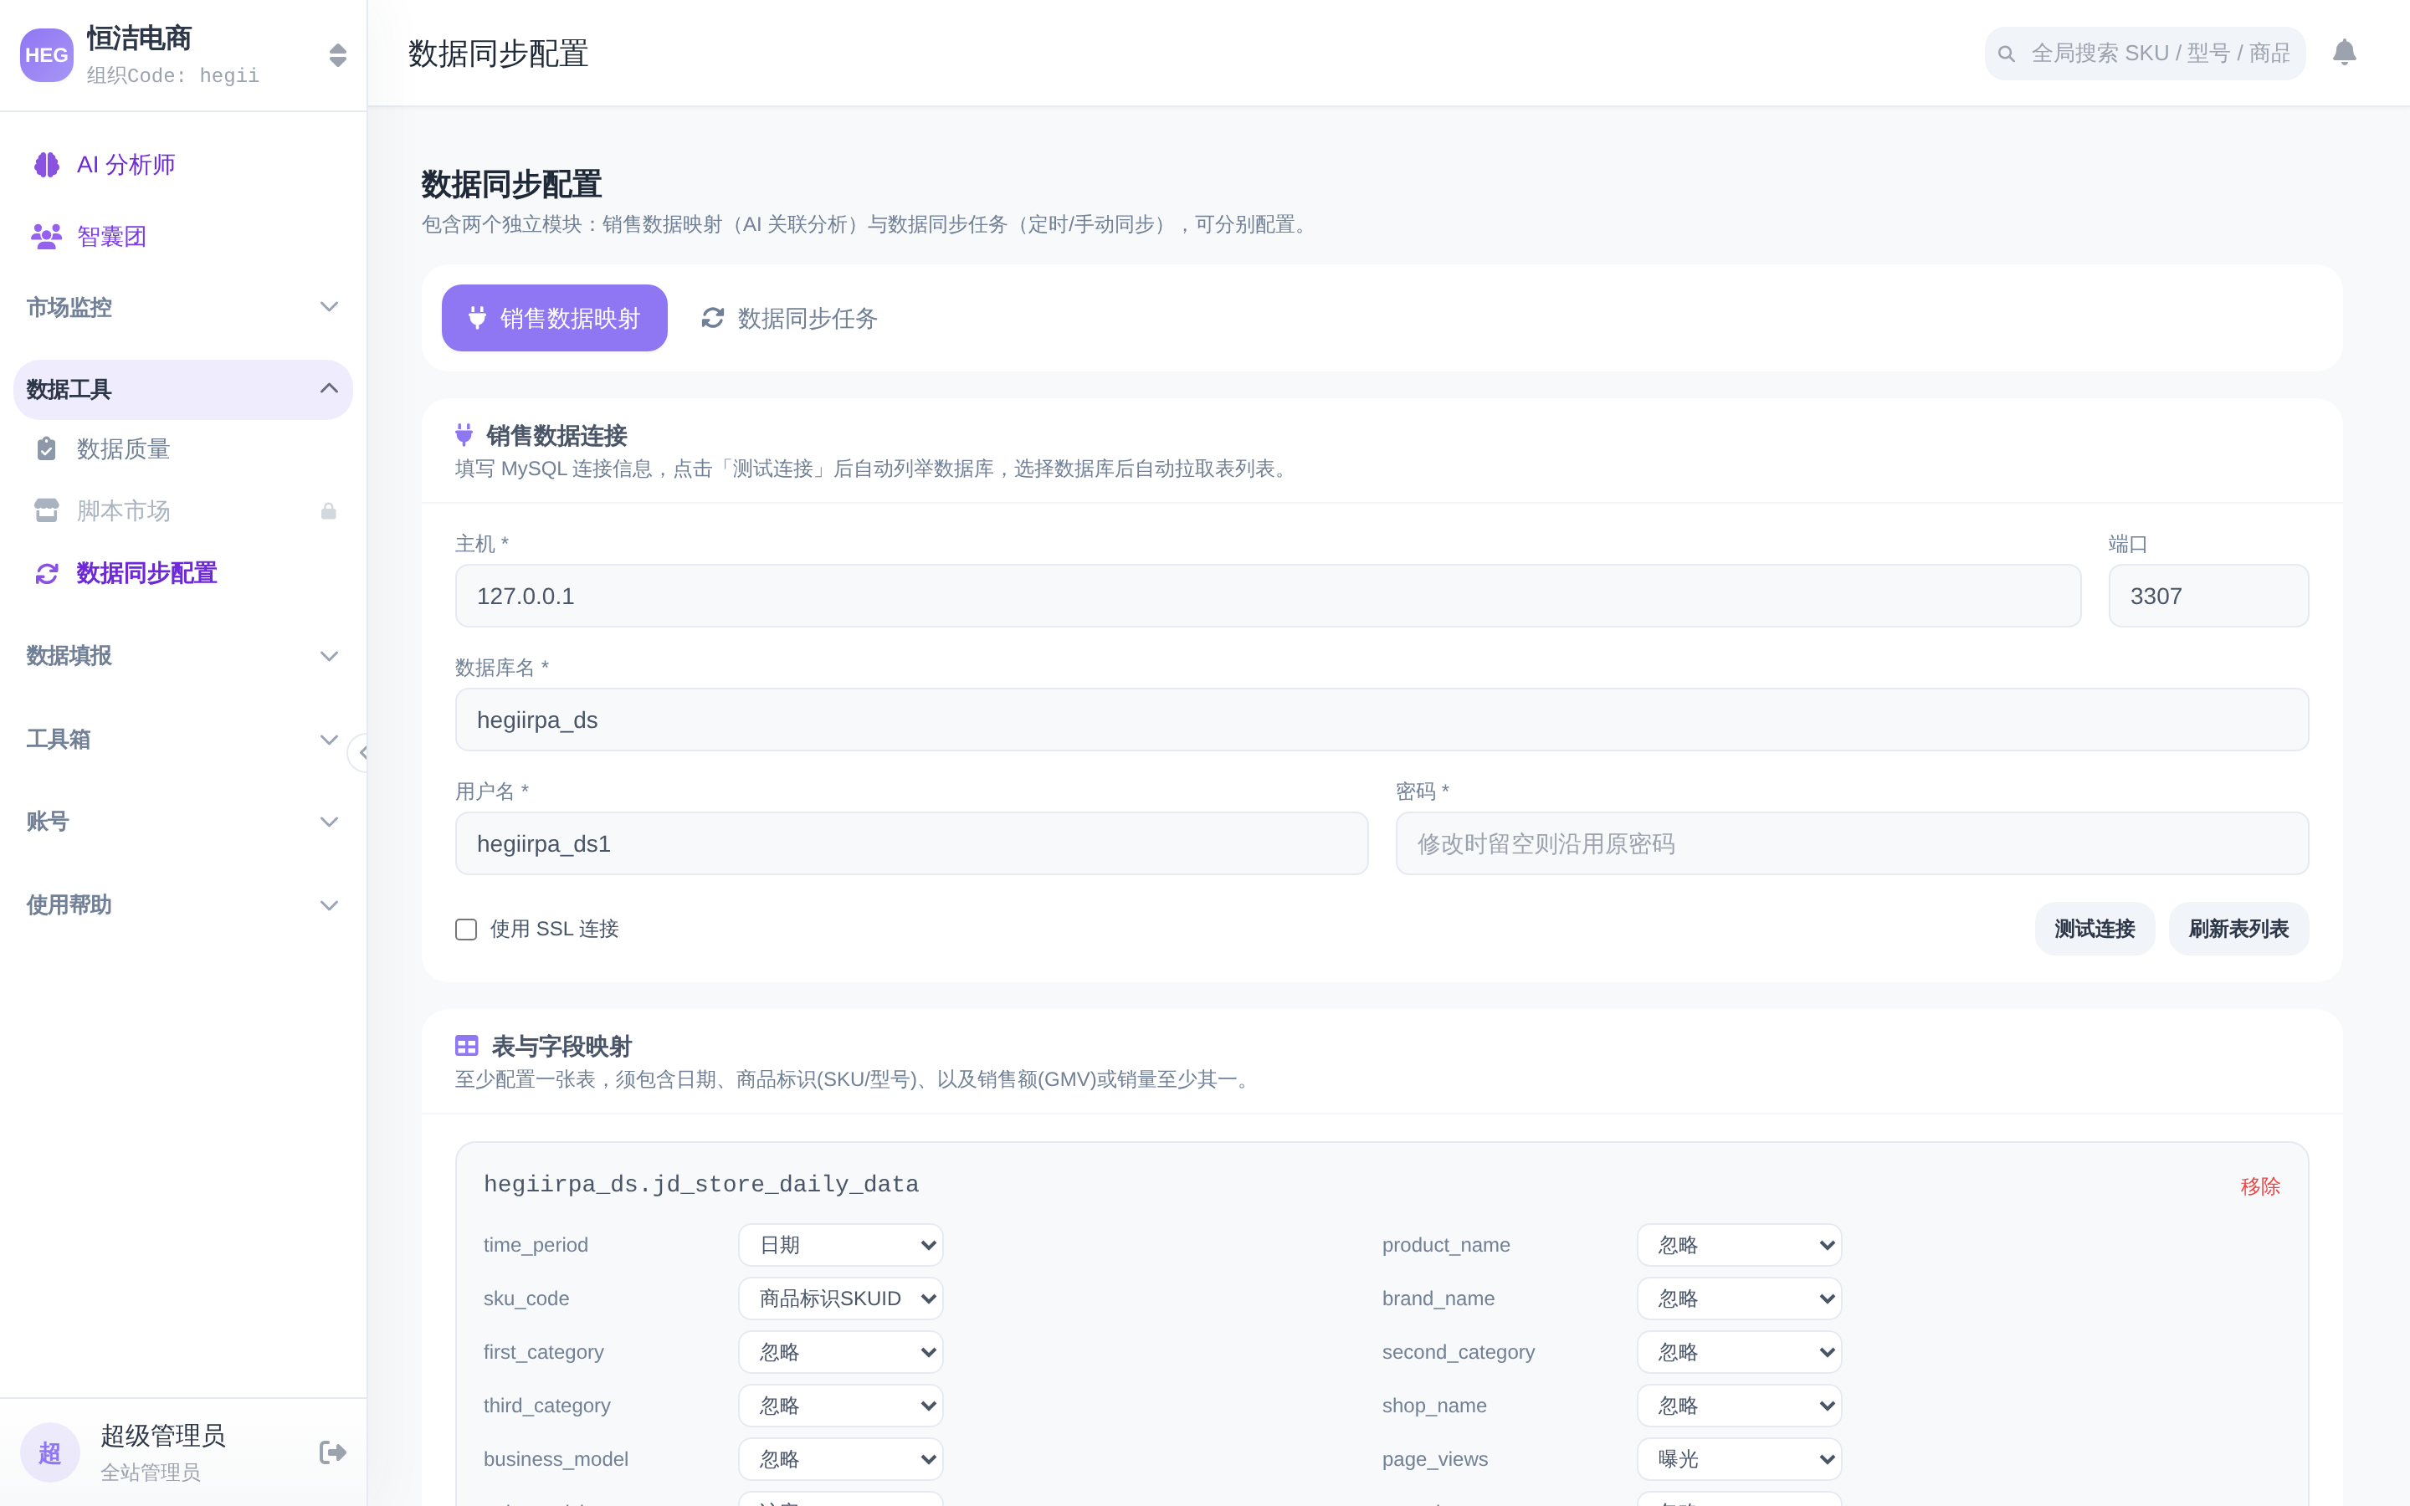Viewport: 2410px width, 1506px height.
Task: Click the plug icon beside 销售数据连接 heading
Action: (x=464, y=434)
